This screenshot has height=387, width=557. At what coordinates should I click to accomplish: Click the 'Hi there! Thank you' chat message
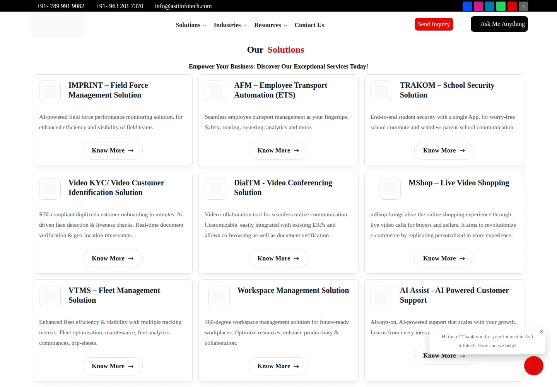pyautogui.click(x=487, y=341)
